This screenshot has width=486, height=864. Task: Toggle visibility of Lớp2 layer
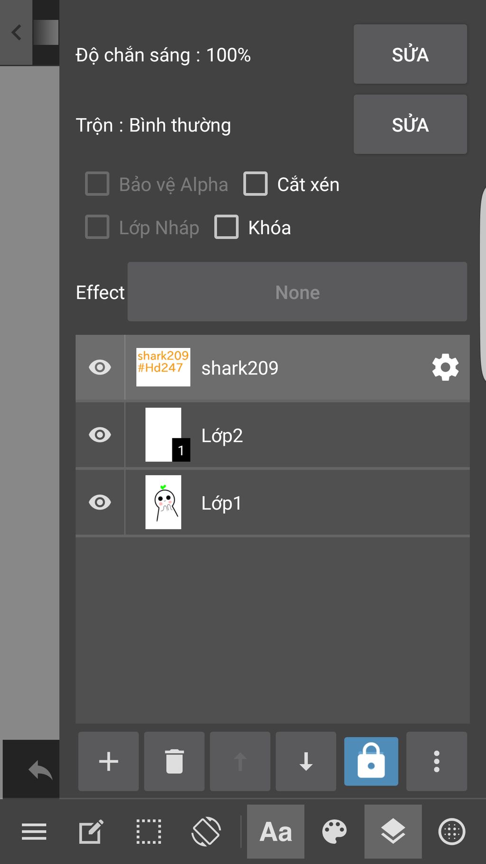coord(100,435)
